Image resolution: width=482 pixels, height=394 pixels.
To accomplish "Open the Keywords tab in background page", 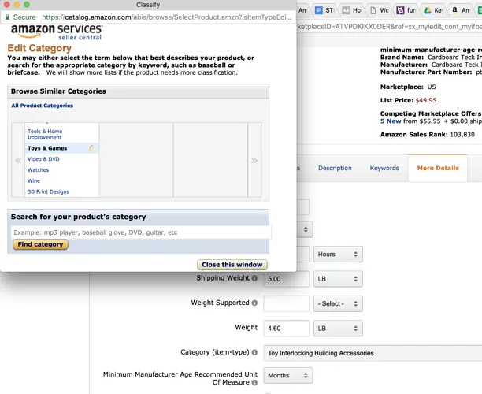I will pos(384,168).
